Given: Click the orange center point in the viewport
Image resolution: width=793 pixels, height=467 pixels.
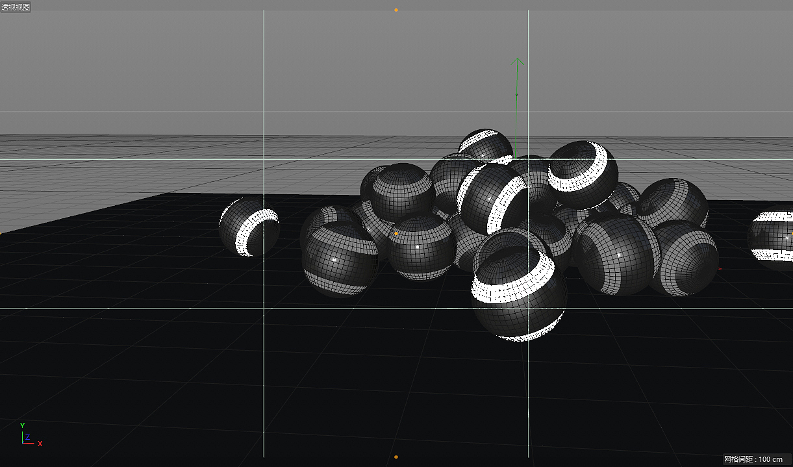Looking at the screenshot, I should [x=396, y=233].
